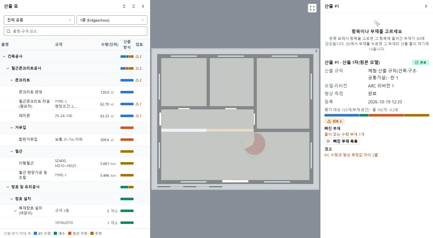Click warning badge on 철근콘크리트 타설 row
Image resolution: width=433 pixels, height=238 pixels.
tap(139, 104)
